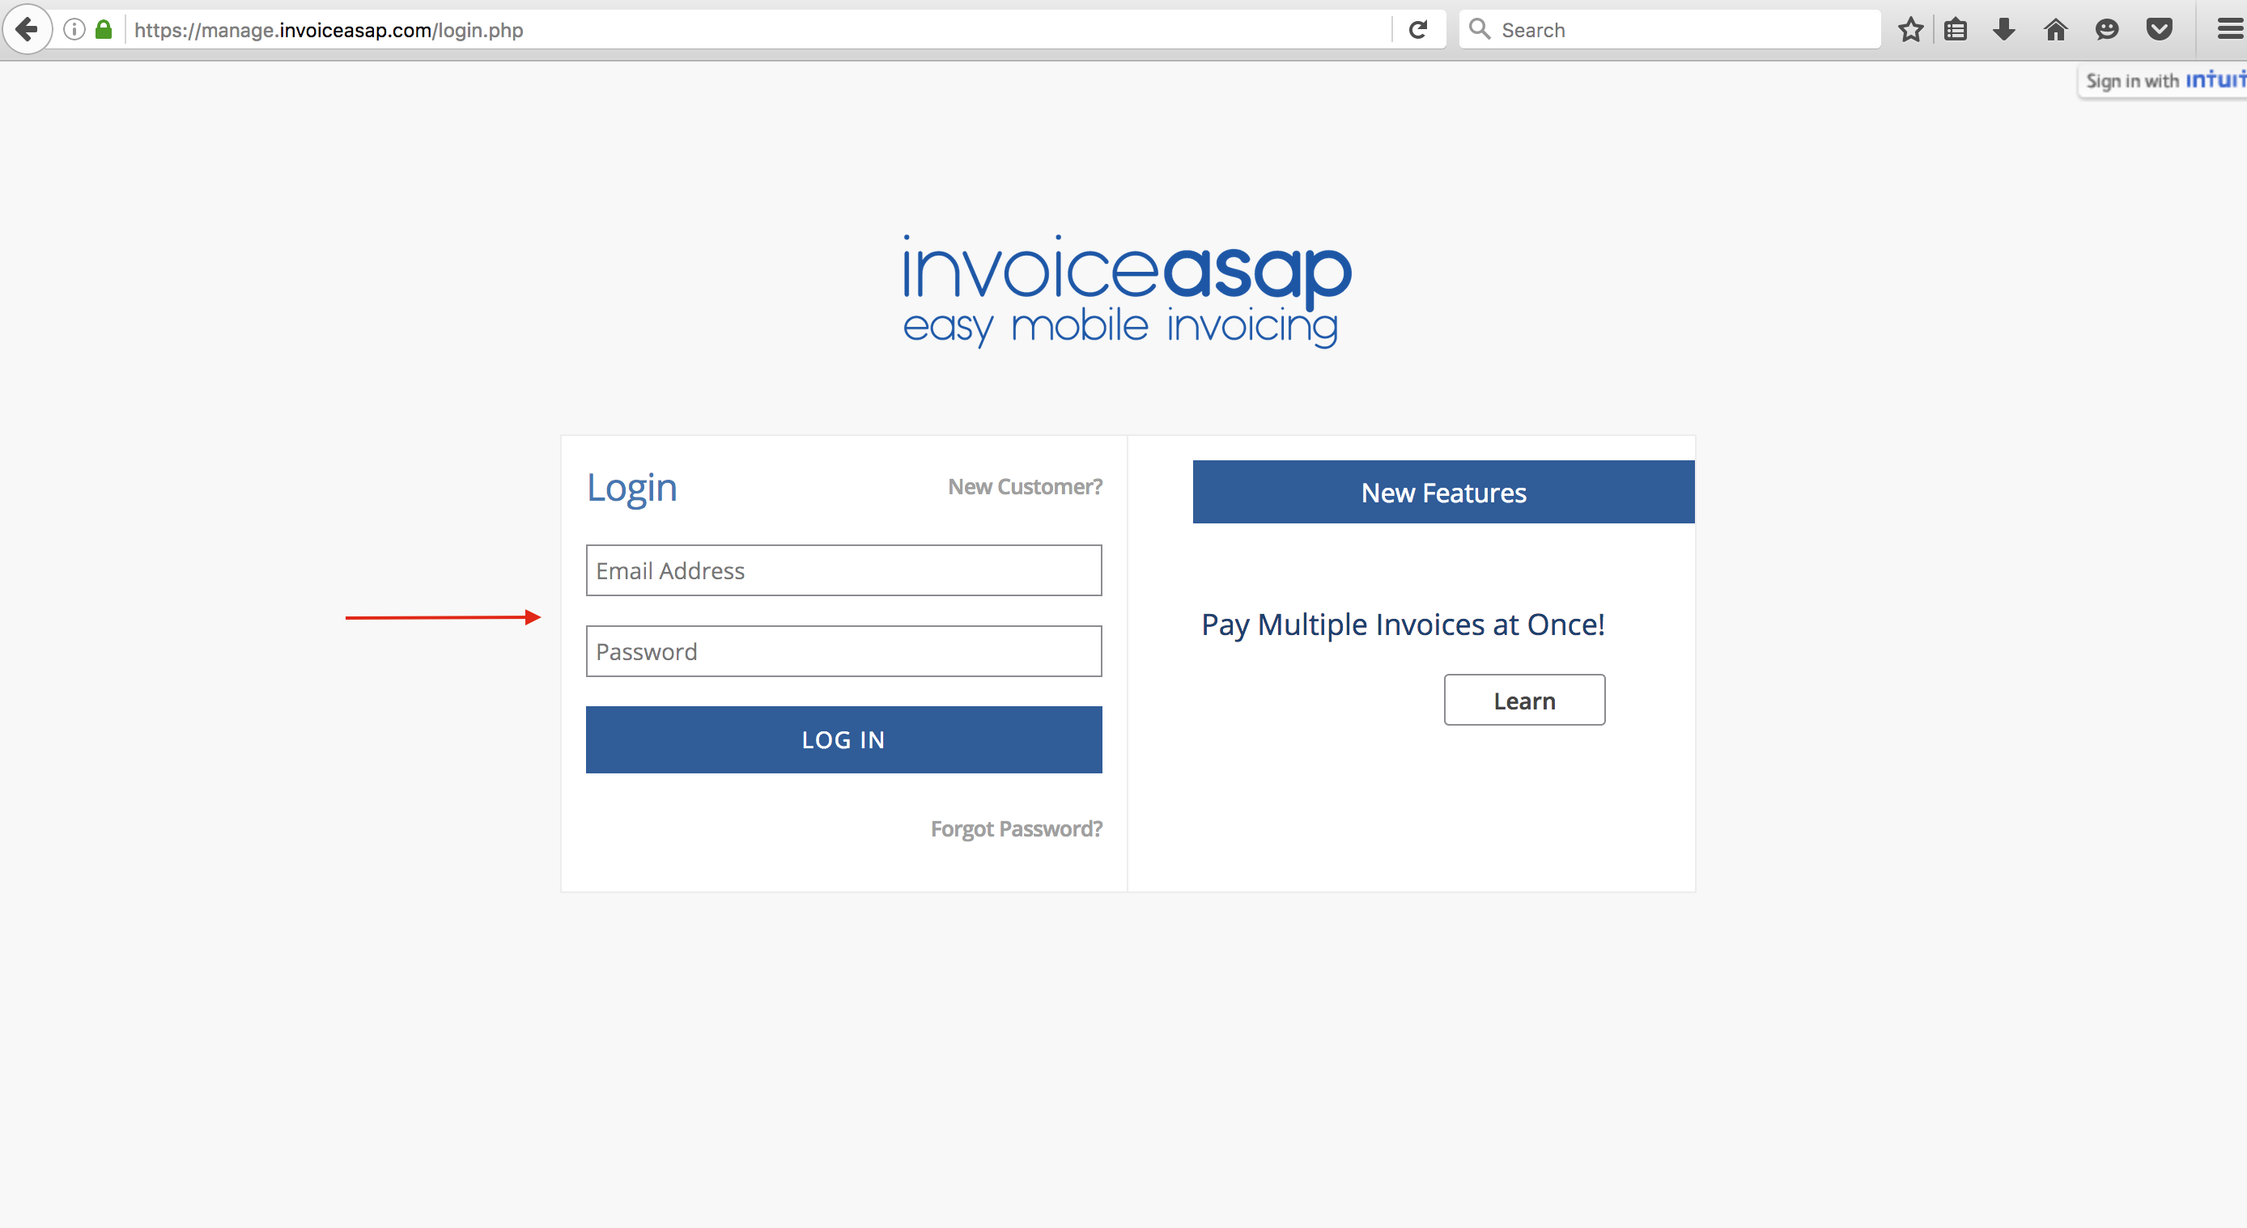Save to Pocket icon in toolbar

2159,30
